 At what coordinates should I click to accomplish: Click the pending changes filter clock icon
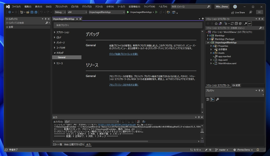pyautogui.click(x=226, y=23)
